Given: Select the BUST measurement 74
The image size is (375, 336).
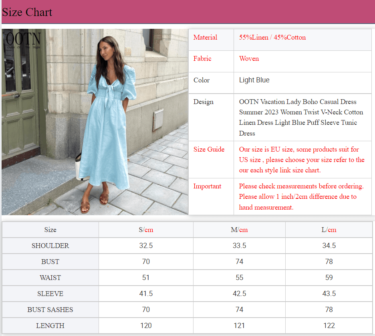Looking at the screenshot, I should coord(239,262).
